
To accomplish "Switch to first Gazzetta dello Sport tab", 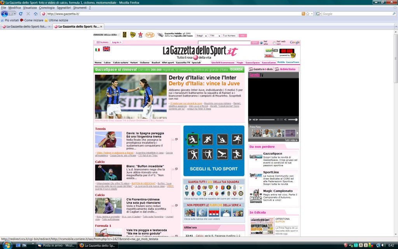I will tap(26, 26).
